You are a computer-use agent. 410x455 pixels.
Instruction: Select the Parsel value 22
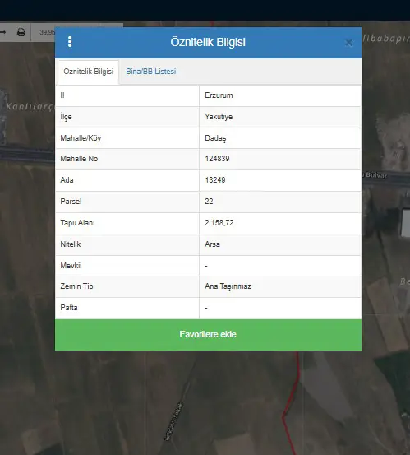click(209, 202)
